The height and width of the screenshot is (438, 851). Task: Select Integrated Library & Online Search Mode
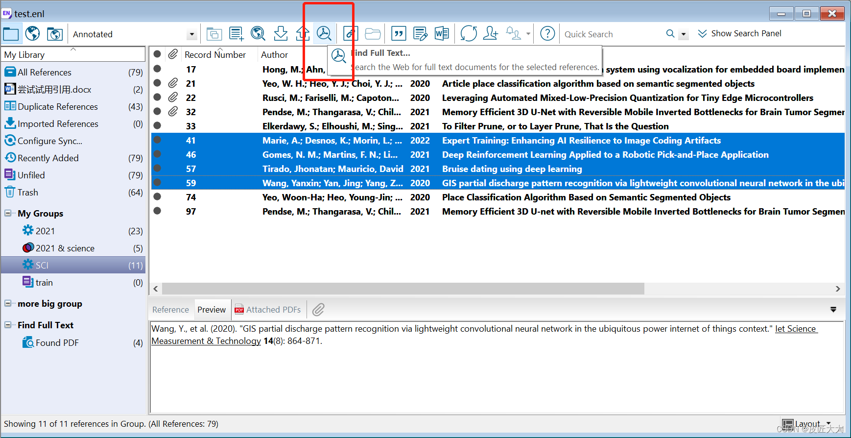tap(55, 34)
